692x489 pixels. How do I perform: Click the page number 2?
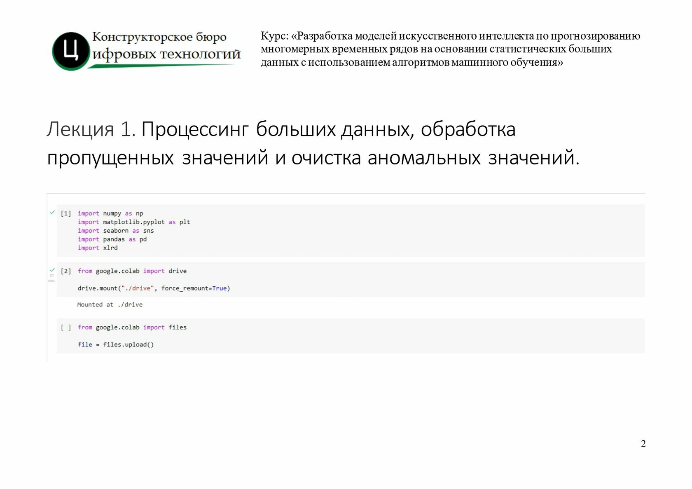point(643,444)
